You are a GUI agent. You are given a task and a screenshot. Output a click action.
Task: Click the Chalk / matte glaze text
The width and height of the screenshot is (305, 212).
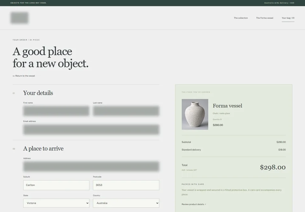pos(221,113)
